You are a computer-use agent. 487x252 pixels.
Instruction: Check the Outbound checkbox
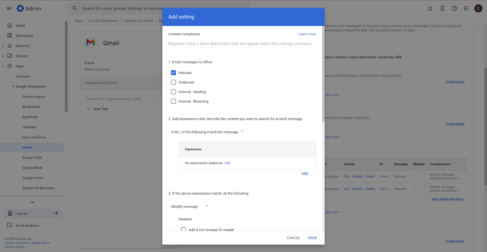[173, 82]
